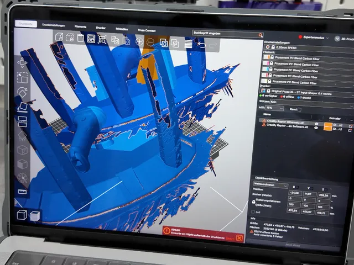
Task: Click the Redo arrow icon
Action: [x=212, y=45]
